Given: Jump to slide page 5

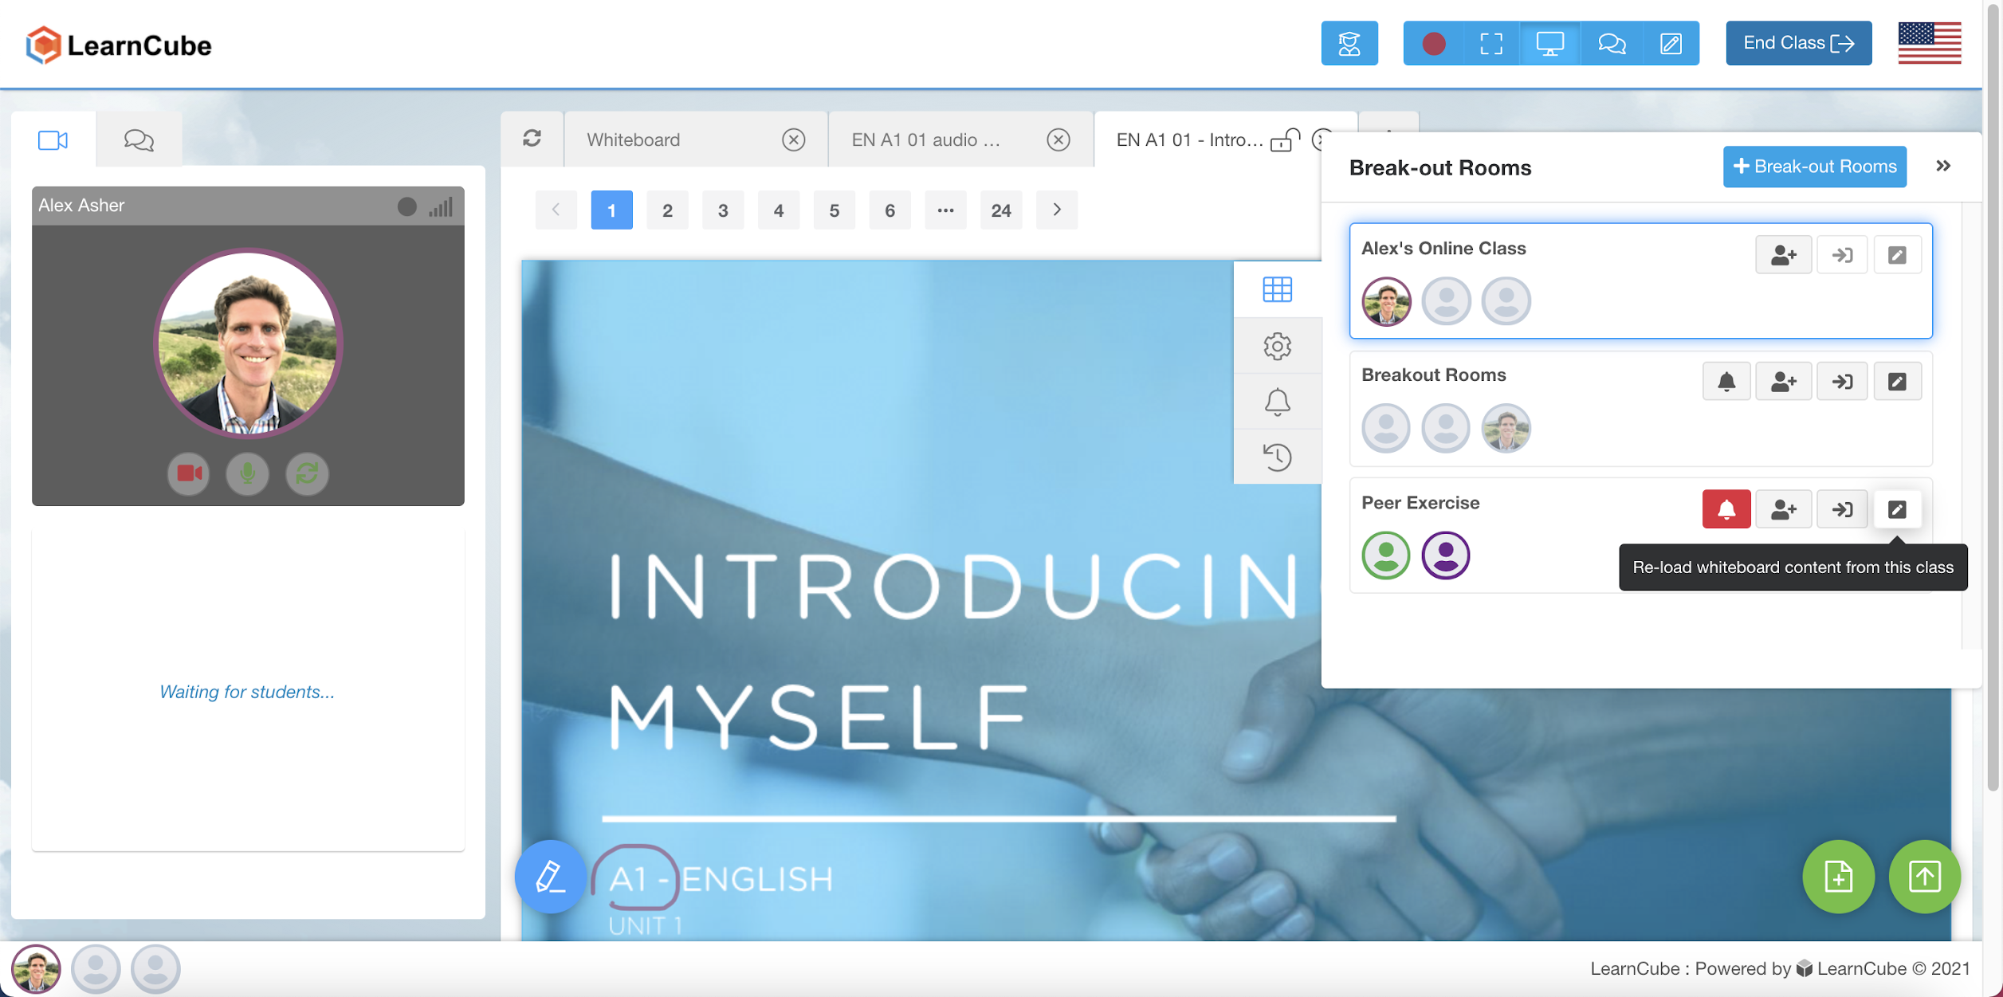Looking at the screenshot, I should pyautogui.click(x=835, y=210).
